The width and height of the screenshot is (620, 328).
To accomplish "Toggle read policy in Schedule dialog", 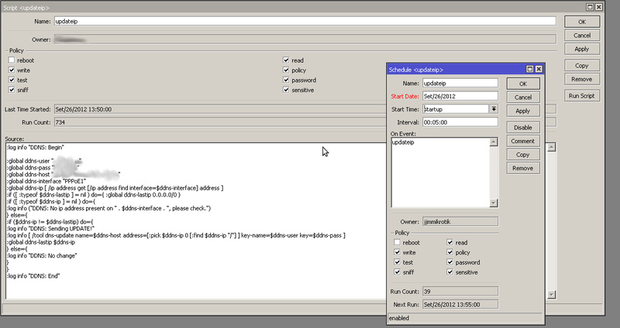I will 450,242.
